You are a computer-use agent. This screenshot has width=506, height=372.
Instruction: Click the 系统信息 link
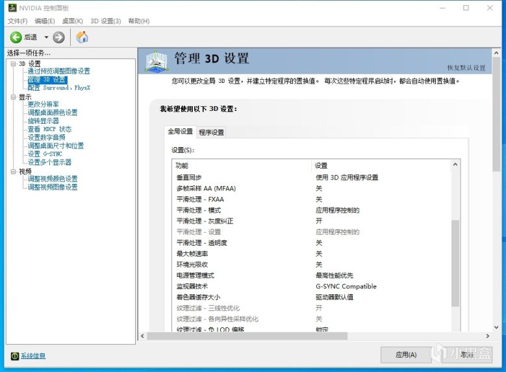(33, 356)
